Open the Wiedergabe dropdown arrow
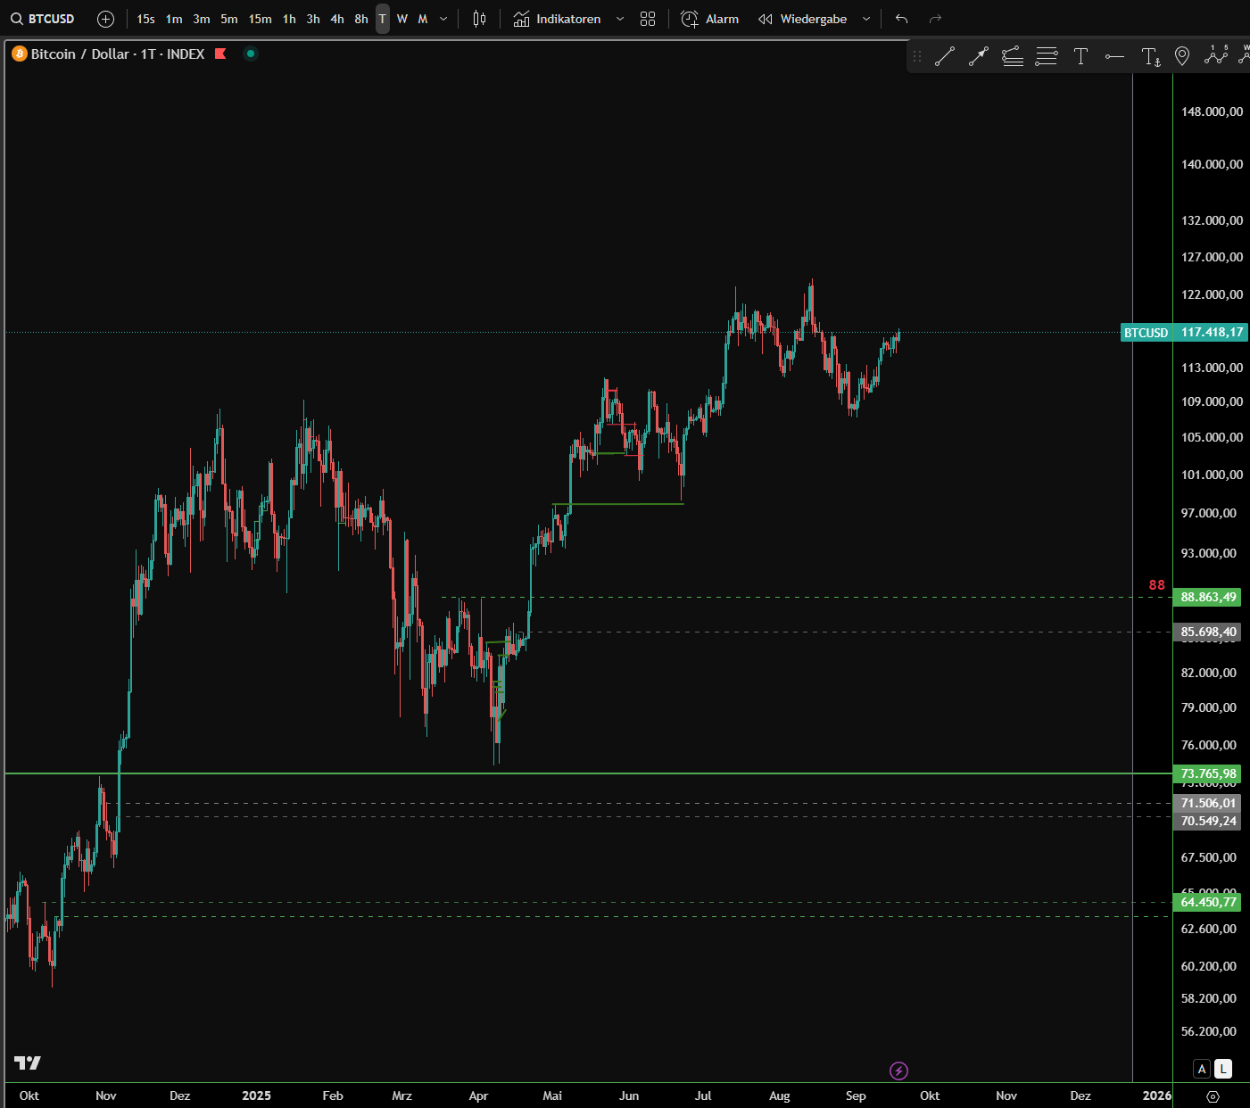This screenshot has height=1108, width=1250. click(x=866, y=19)
